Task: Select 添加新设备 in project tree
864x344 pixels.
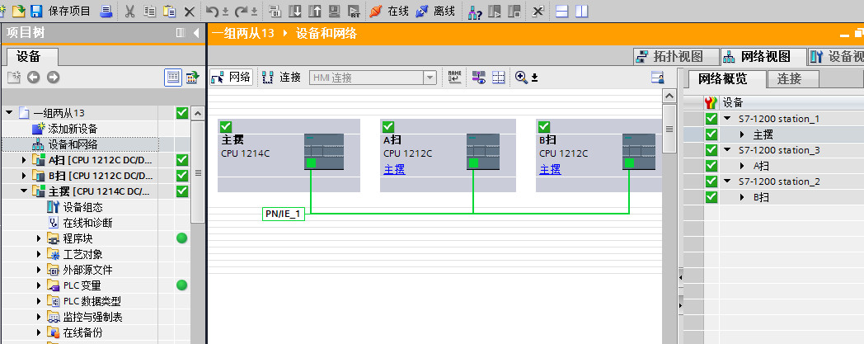Action: pyautogui.click(x=73, y=129)
